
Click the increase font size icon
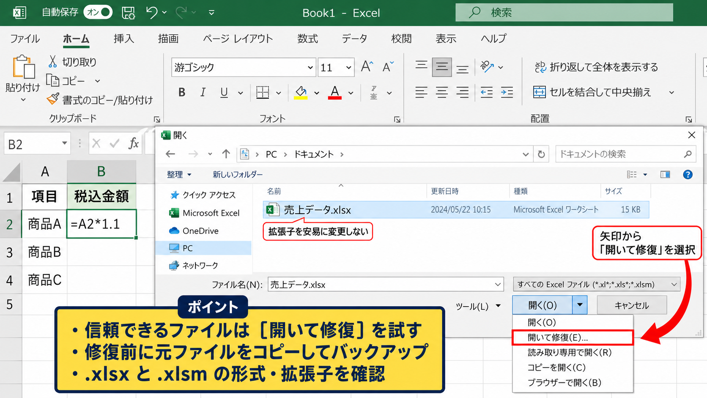coord(367,66)
